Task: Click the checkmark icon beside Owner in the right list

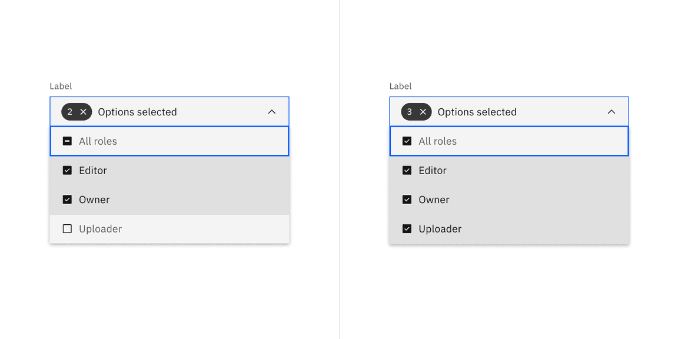Action: coord(407,200)
